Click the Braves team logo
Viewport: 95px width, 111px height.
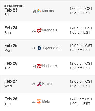click(x=39, y=84)
